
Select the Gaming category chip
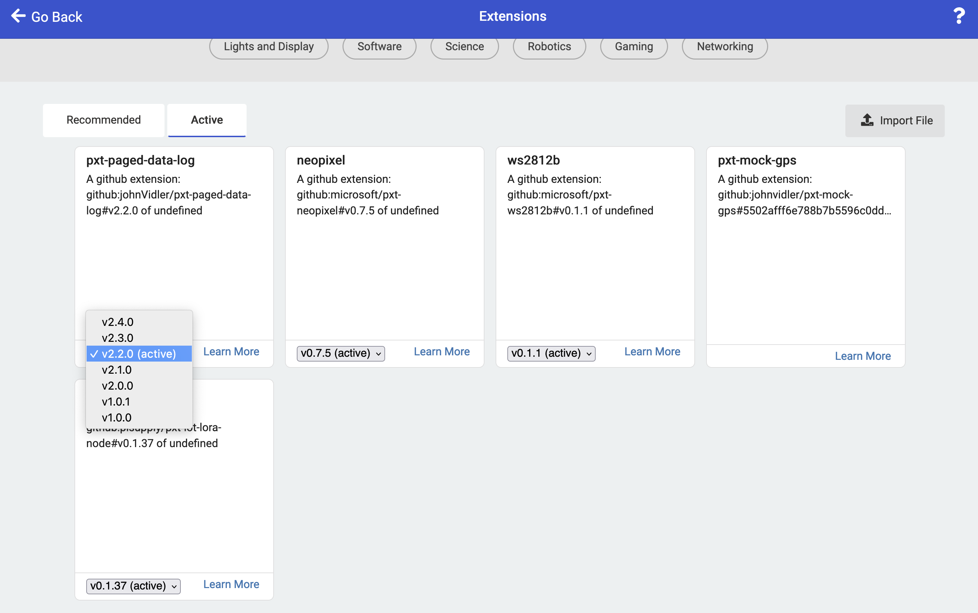[633, 46]
